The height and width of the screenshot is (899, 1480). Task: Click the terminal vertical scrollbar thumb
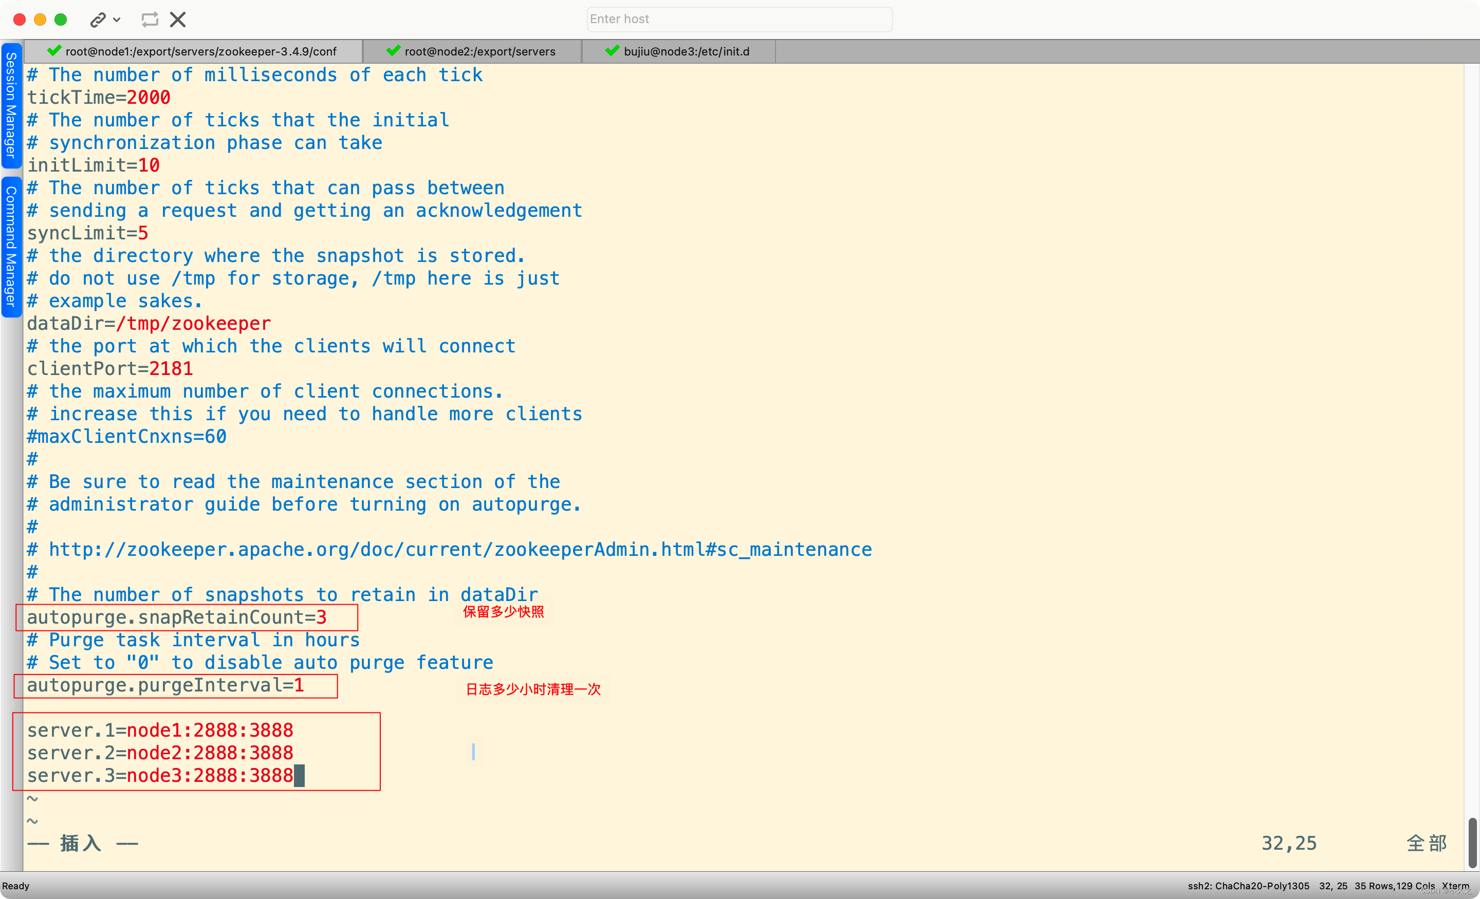[x=1472, y=843]
